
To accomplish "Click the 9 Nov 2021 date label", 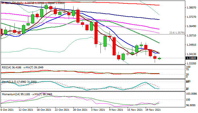I will point(116,110).
